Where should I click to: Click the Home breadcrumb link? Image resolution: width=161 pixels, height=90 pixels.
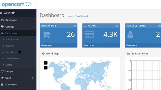pyautogui.click(x=70, y=16)
